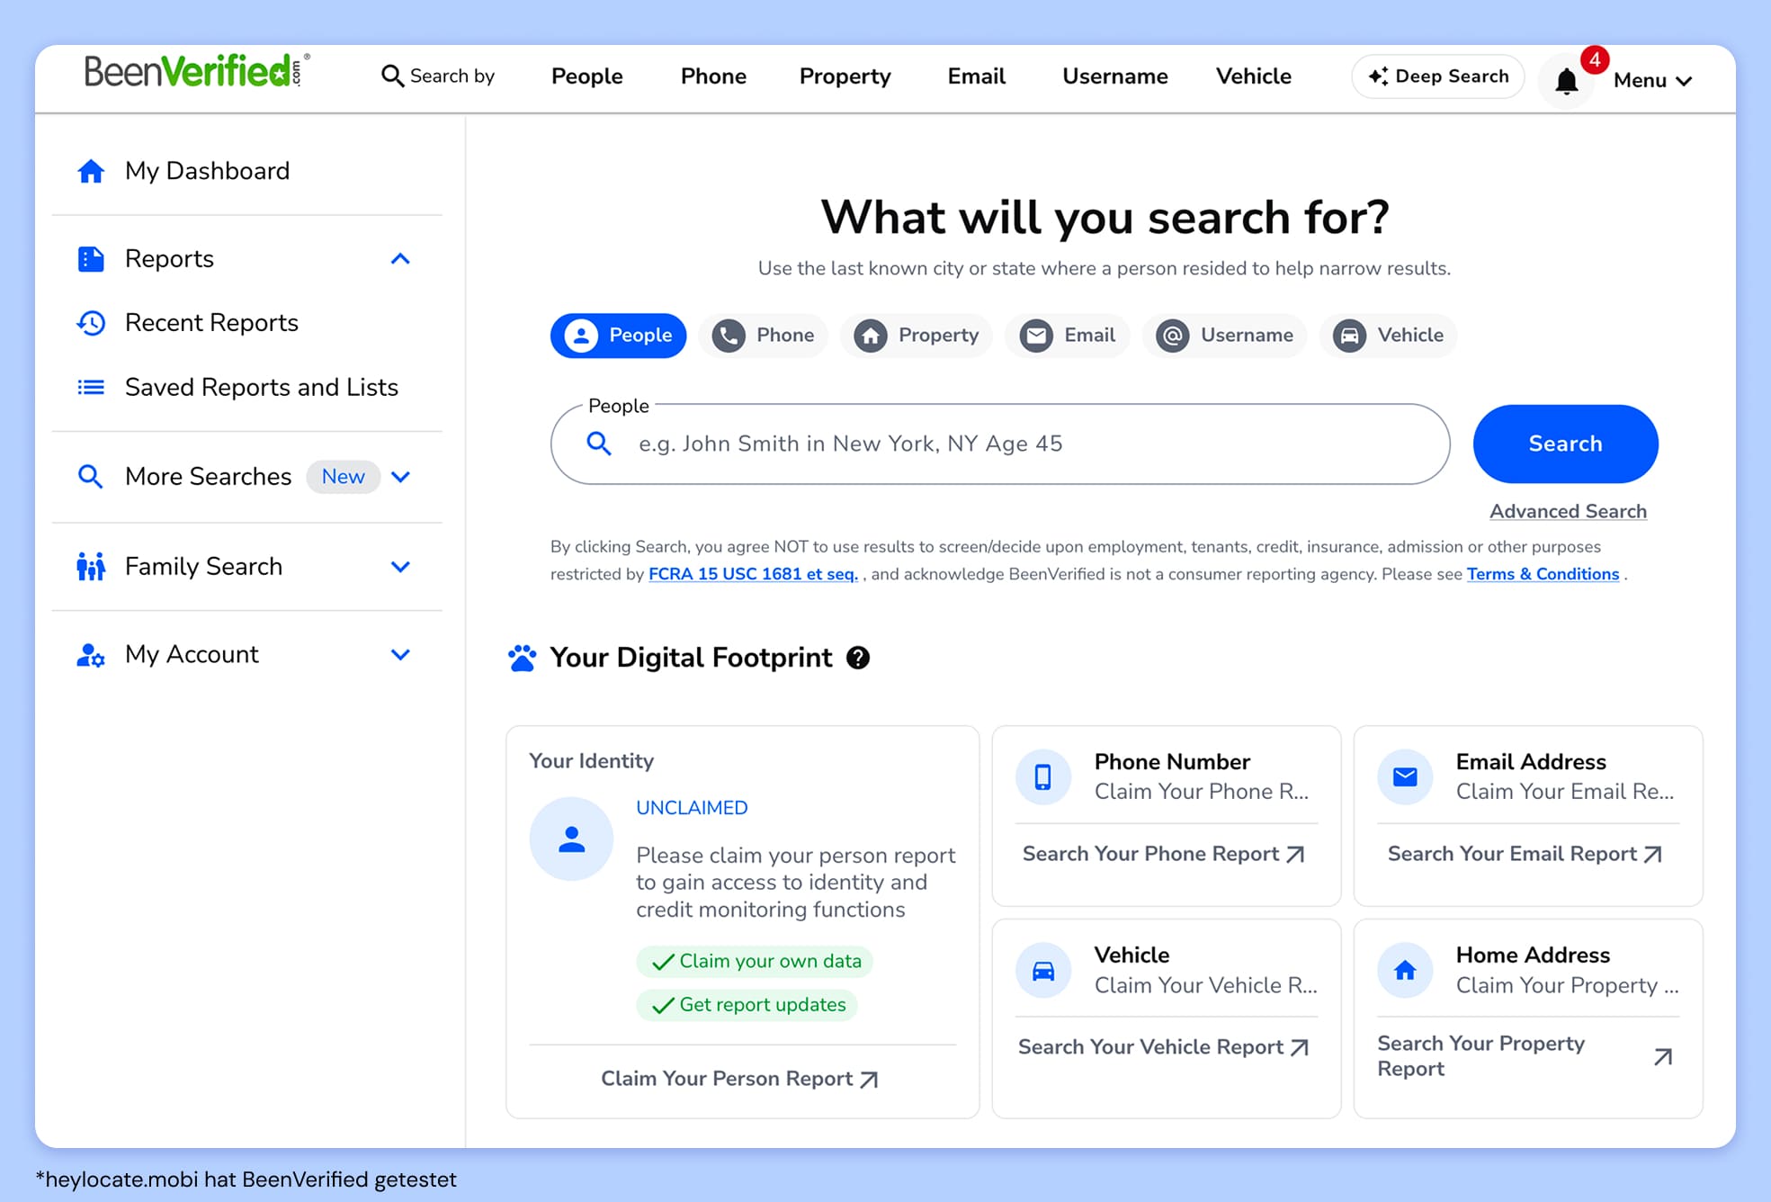Open the Menu dropdown
Screen dimensions: 1771x1202
coord(1653,80)
